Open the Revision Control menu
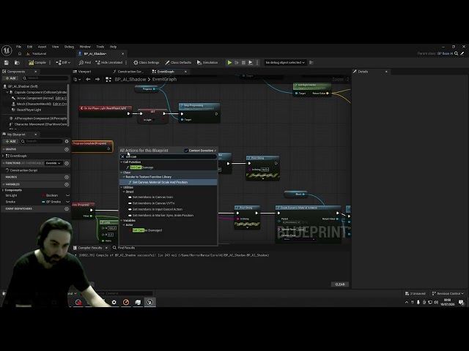 point(448,294)
